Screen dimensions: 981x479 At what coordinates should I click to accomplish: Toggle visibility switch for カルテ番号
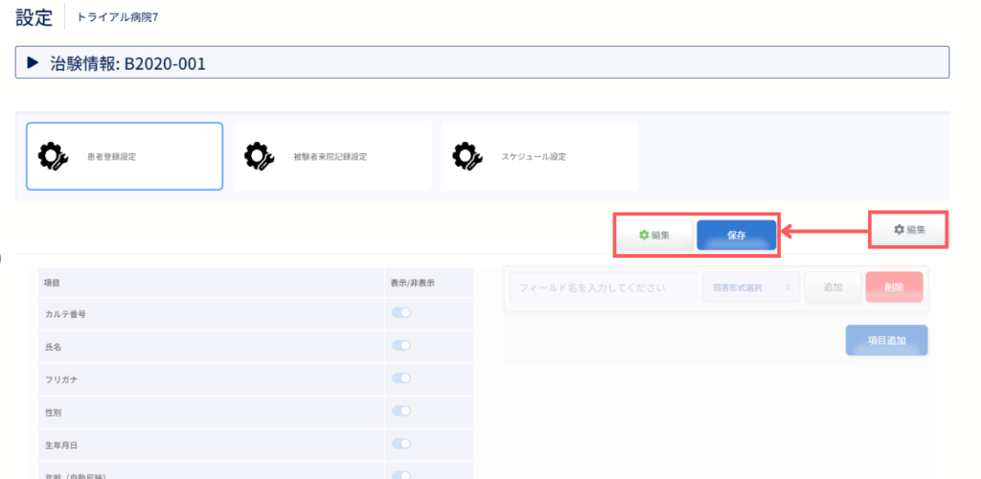click(x=401, y=312)
